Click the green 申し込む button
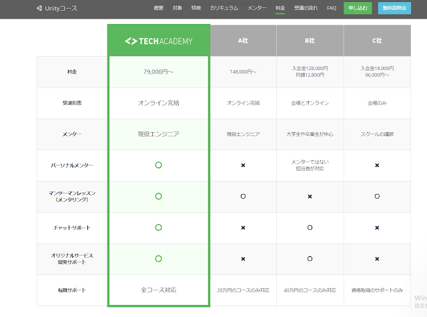 (358, 8)
